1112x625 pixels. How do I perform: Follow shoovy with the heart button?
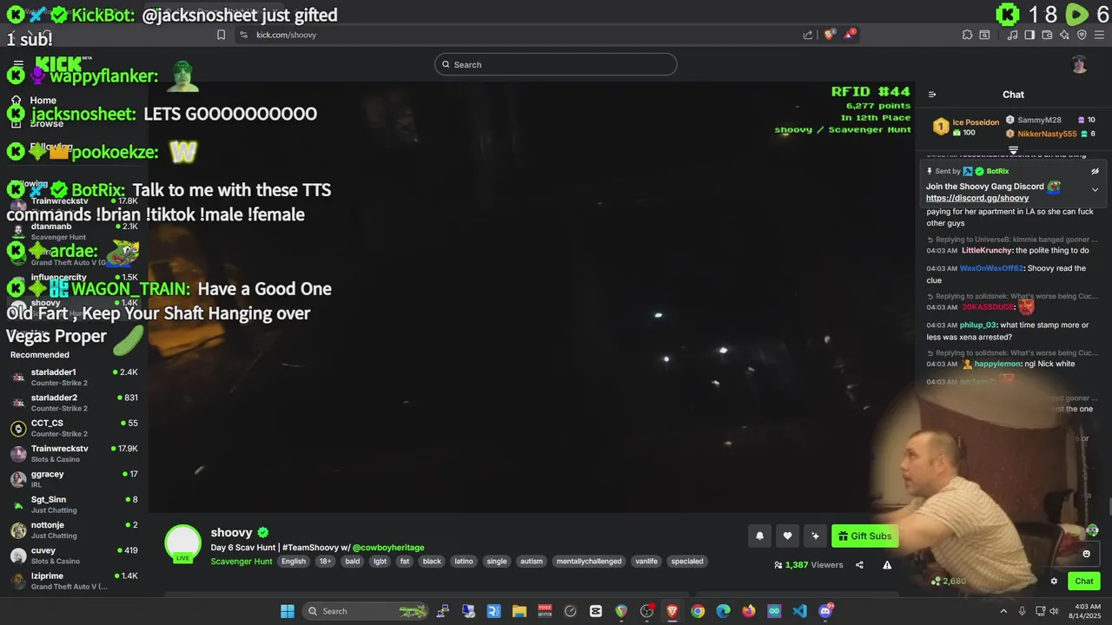787,536
